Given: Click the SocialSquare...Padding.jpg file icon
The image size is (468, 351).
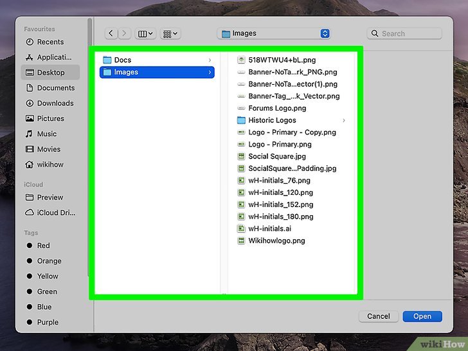Looking at the screenshot, I should point(241,168).
